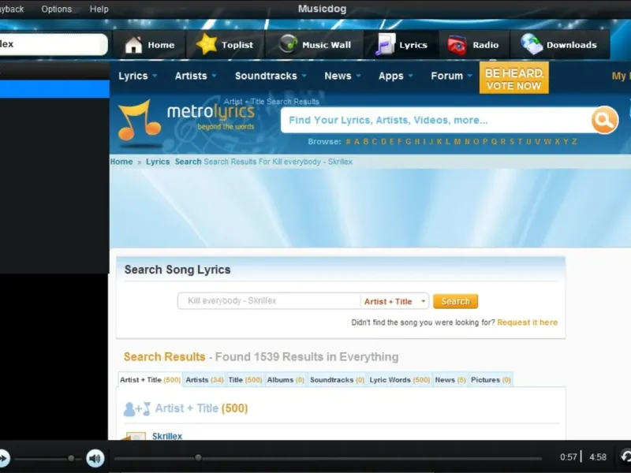The width and height of the screenshot is (631, 473).
Task: Browse lyrics by the # symbol
Action: coord(348,142)
